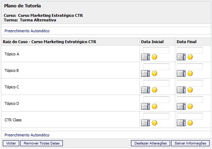
Task: Open calendar picker for Tópico A Data Inicial
Action: coord(145,57)
